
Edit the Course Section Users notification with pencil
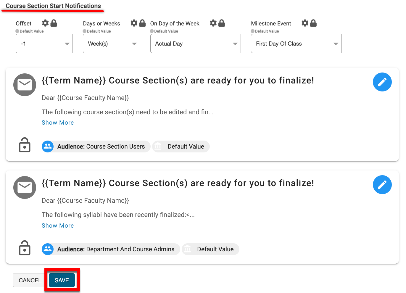[382, 82]
